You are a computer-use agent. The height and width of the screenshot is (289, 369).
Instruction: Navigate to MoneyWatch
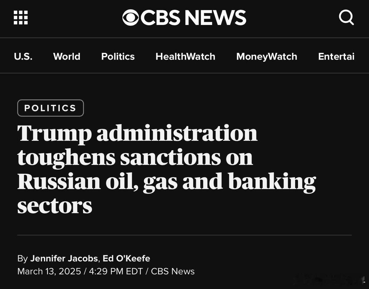(267, 56)
